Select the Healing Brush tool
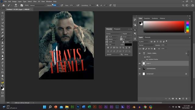The image size is (195, 110). point(2,36)
